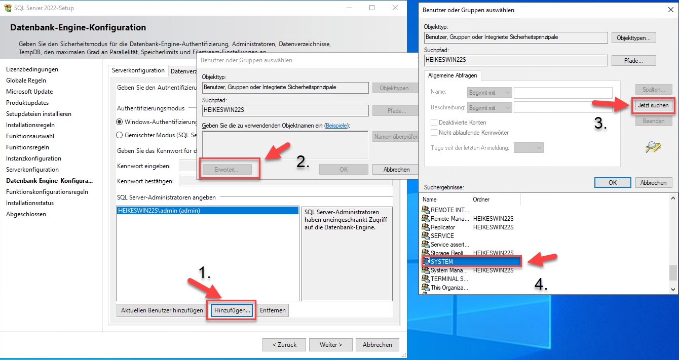Click OK in the right search dialog
The image size is (679, 360).
(x=613, y=183)
